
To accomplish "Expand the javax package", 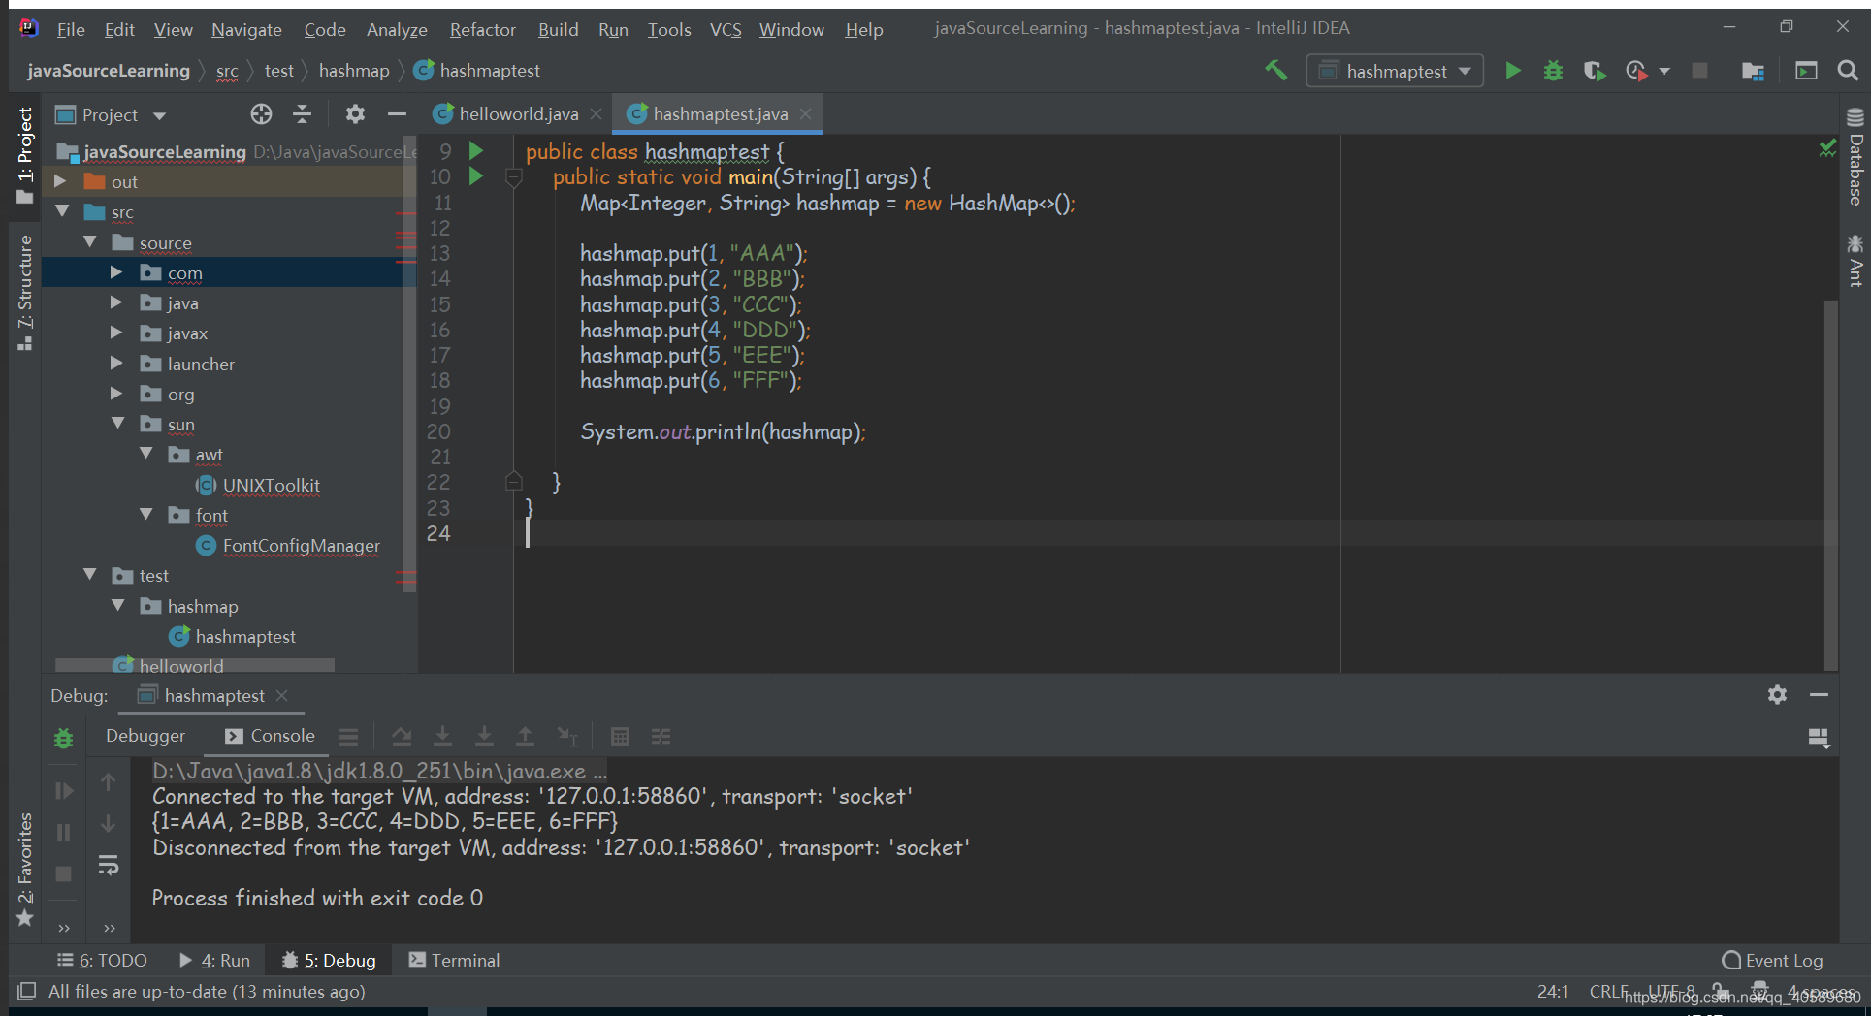I will (116, 333).
